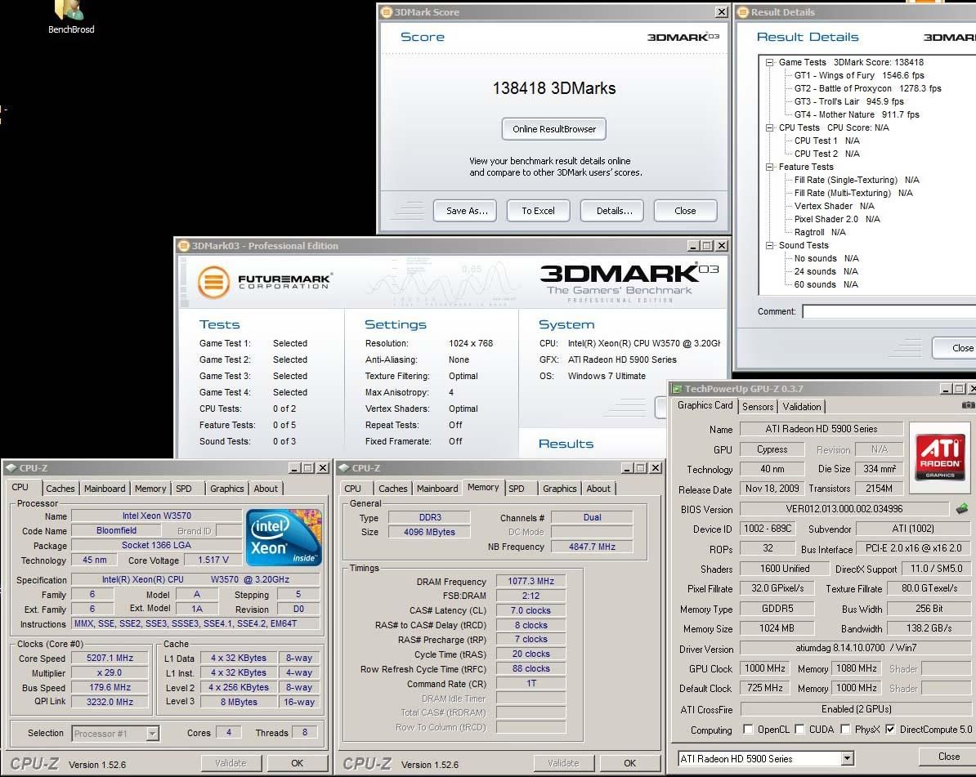Toggle the PhysX checkbox
The height and width of the screenshot is (777, 976).
[845, 729]
